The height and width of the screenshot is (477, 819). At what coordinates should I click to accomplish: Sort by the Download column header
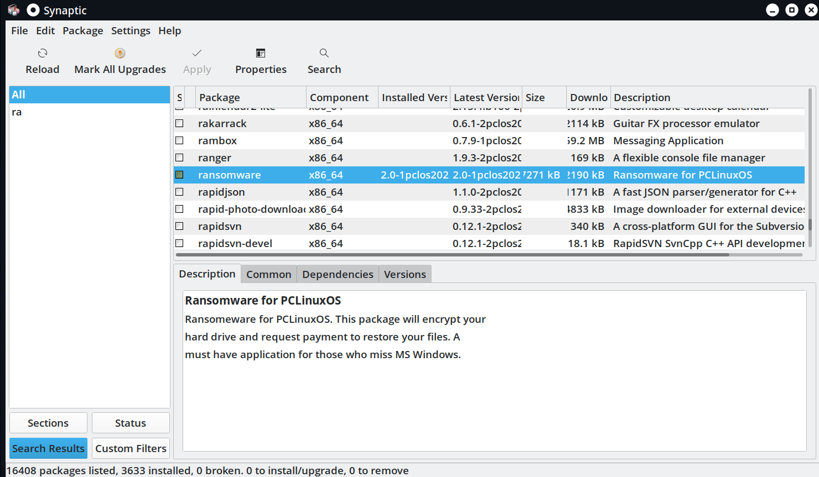[588, 97]
